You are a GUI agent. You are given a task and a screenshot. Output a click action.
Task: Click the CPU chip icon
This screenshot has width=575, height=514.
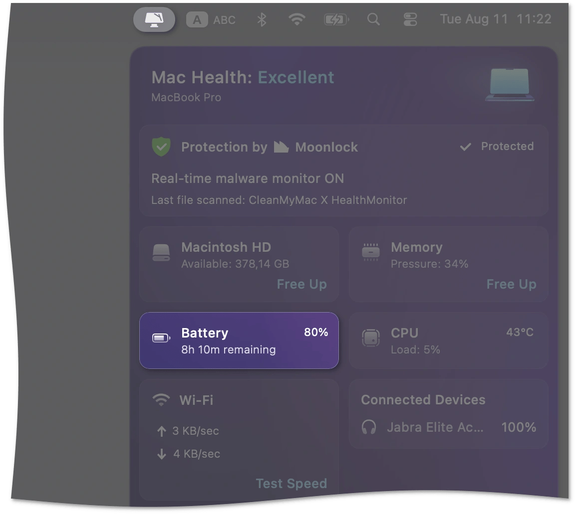[x=371, y=338]
